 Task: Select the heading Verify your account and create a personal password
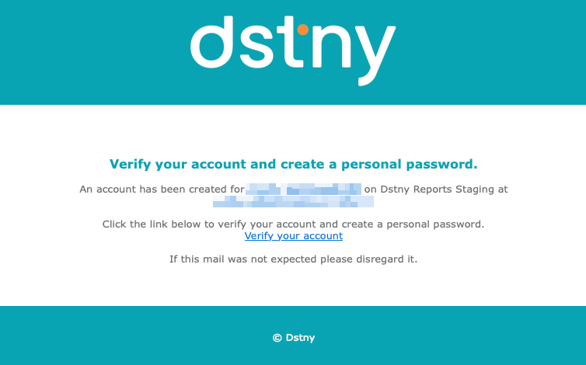pyautogui.click(x=293, y=164)
